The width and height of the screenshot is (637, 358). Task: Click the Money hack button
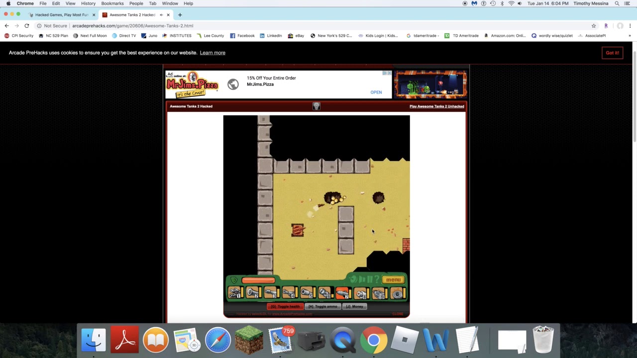354,306
